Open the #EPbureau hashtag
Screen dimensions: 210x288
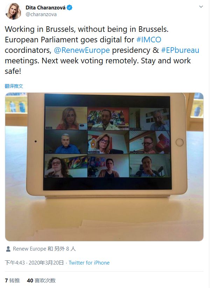click(180, 50)
